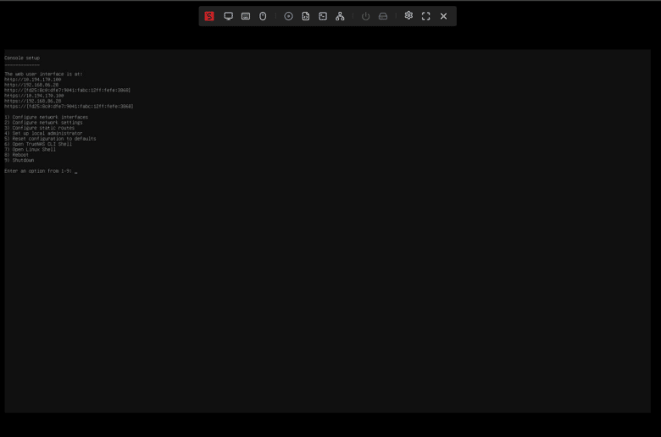Open the settings gear icon
This screenshot has height=437, width=661.
(408, 15)
